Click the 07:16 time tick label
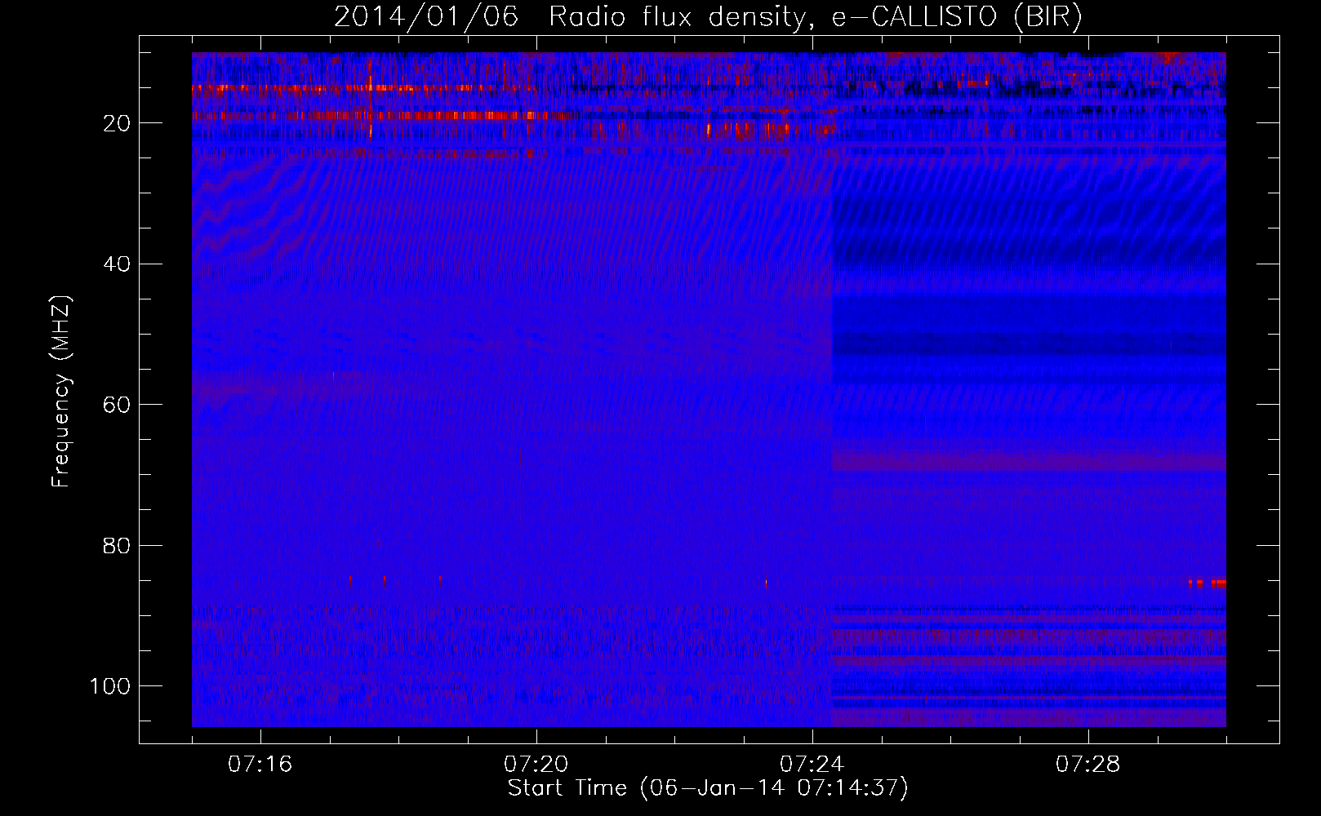The image size is (1321, 816). coord(260,765)
